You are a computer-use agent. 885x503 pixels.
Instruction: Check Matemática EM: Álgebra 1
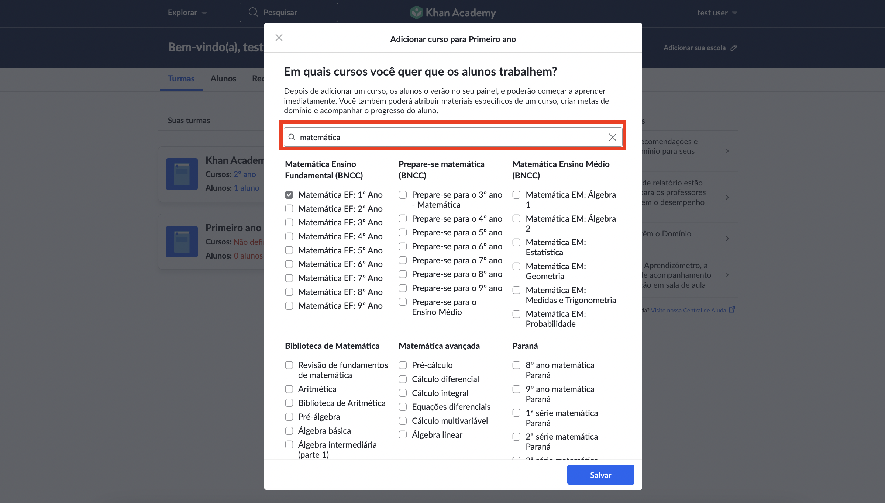(516, 195)
